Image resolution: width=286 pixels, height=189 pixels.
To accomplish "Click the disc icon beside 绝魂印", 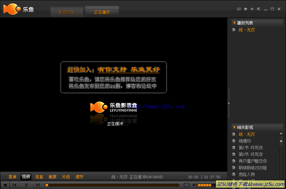I will (x=234, y=141).
